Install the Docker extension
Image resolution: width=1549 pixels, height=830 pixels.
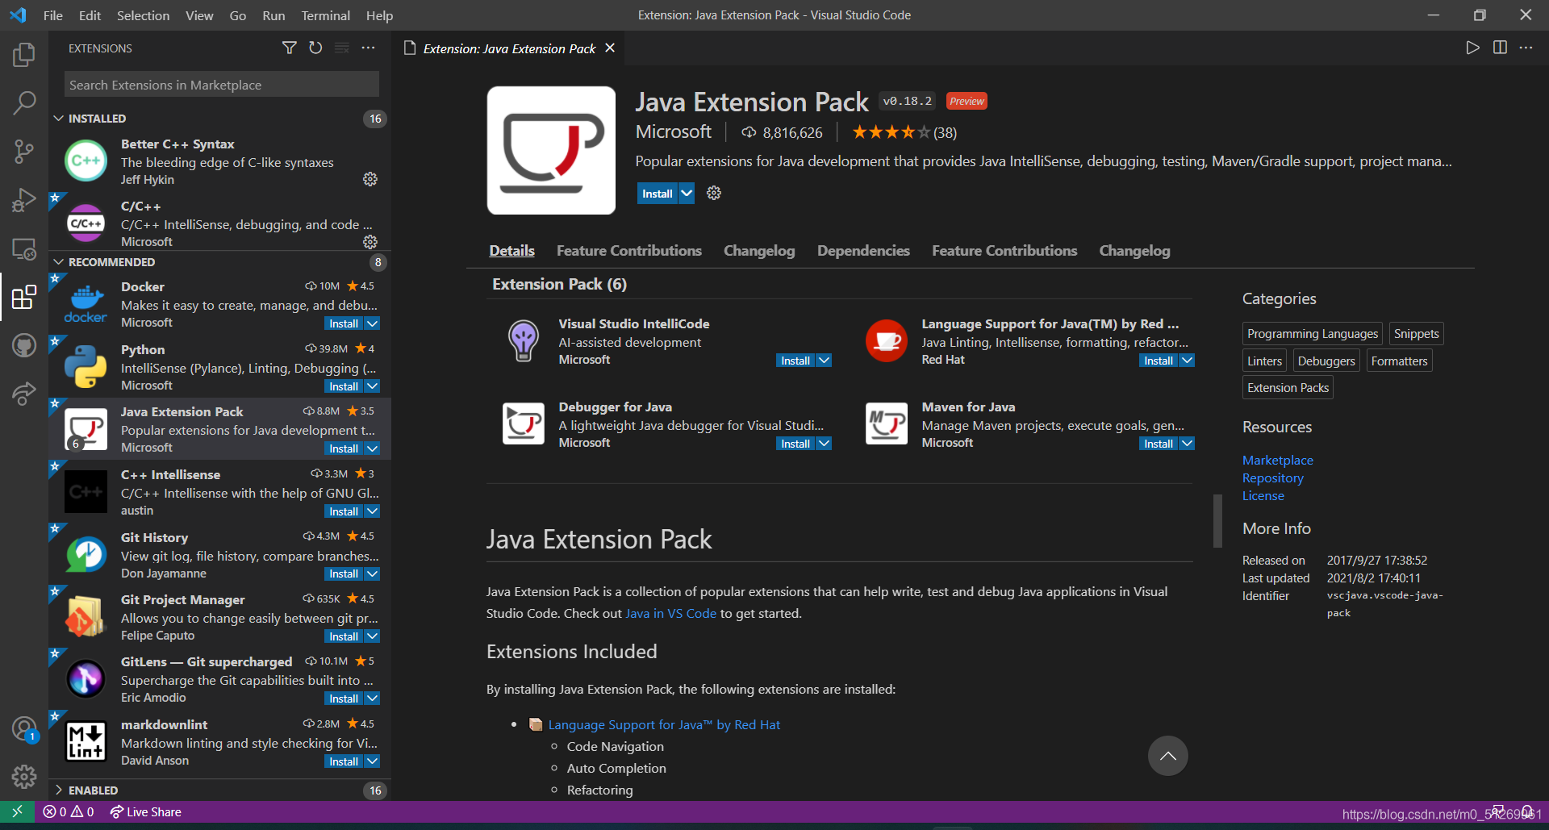pyautogui.click(x=344, y=323)
